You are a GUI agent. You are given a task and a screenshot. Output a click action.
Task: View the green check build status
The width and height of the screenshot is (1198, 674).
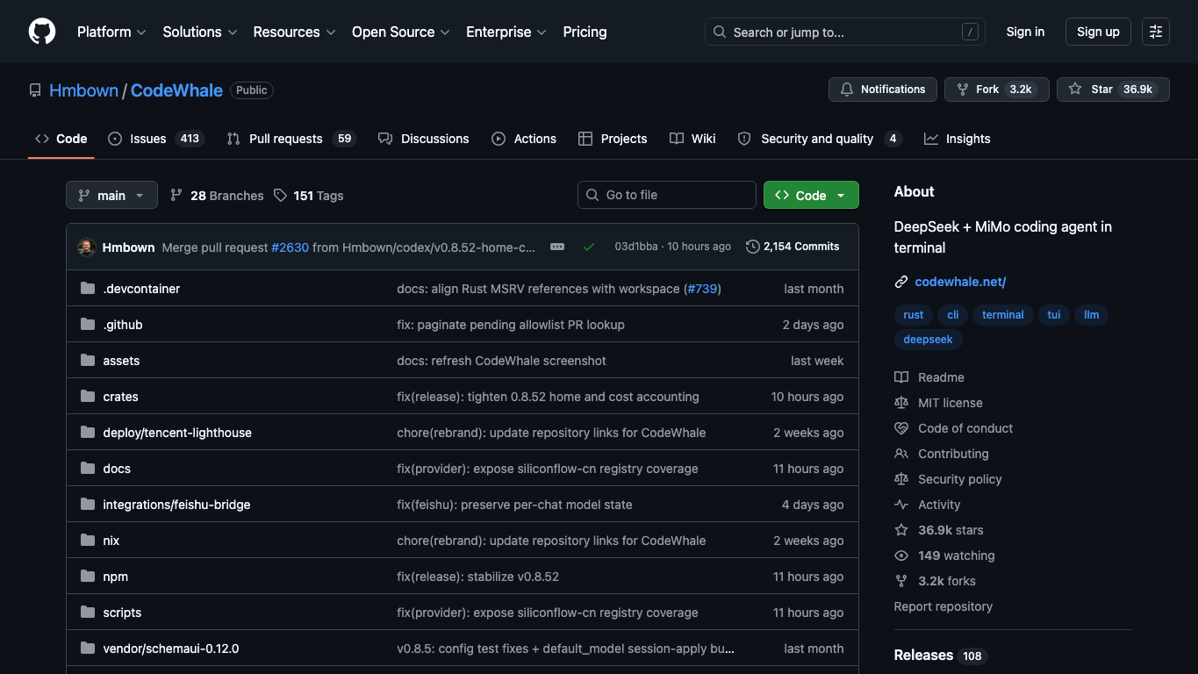tap(589, 247)
